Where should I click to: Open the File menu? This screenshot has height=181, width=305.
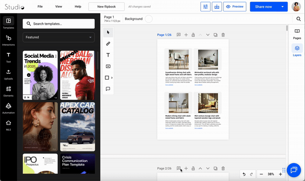(40, 6)
